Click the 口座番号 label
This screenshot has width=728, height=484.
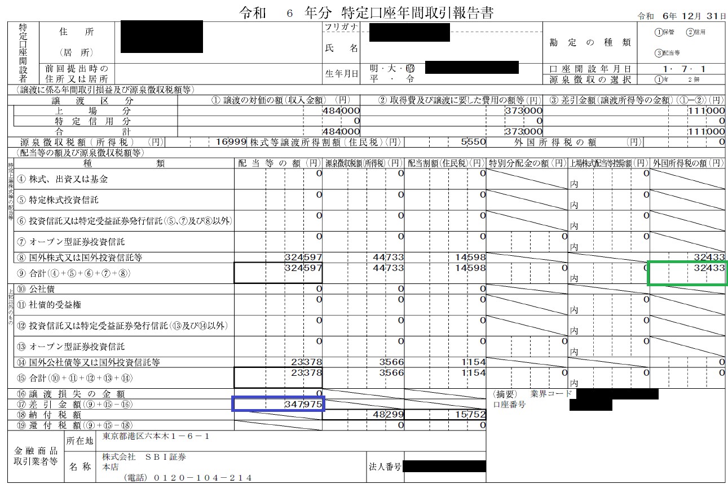509,405
